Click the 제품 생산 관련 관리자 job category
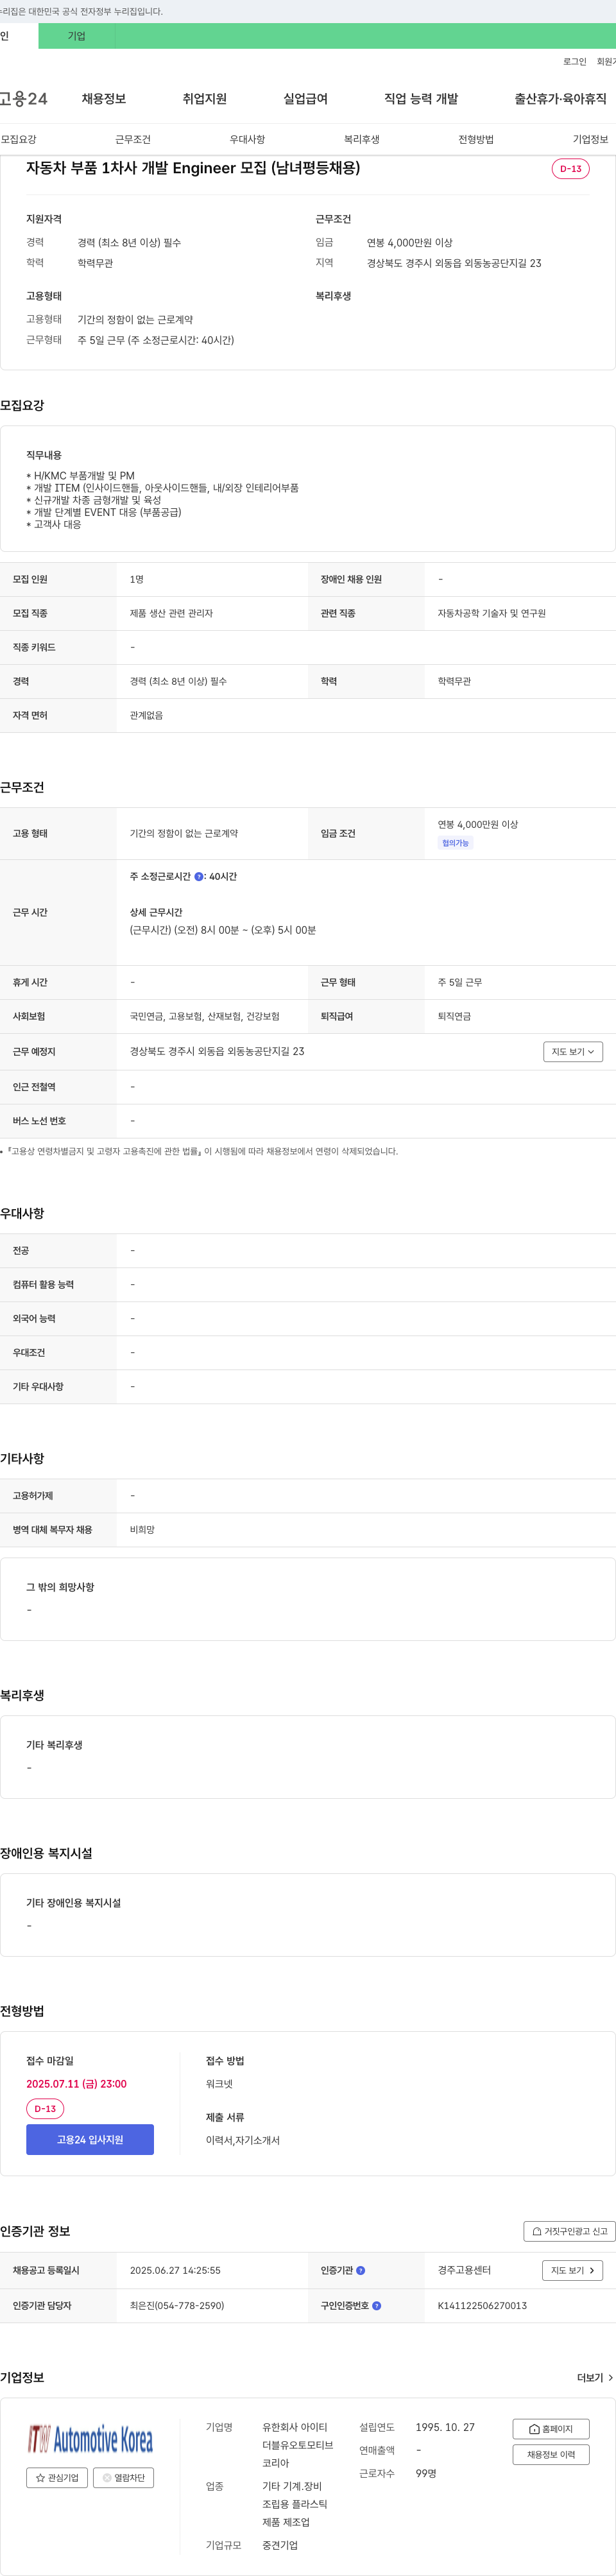This screenshot has width=616, height=2576. pyautogui.click(x=171, y=613)
